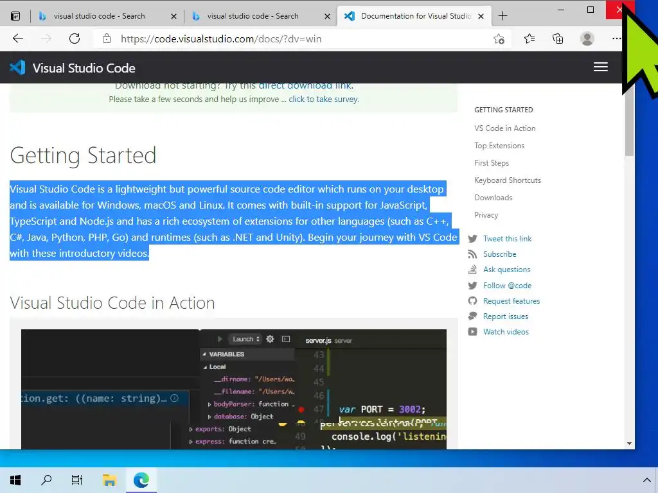Click the Subscribe RSS link
This screenshot has height=493, width=658.
(500, 254)
